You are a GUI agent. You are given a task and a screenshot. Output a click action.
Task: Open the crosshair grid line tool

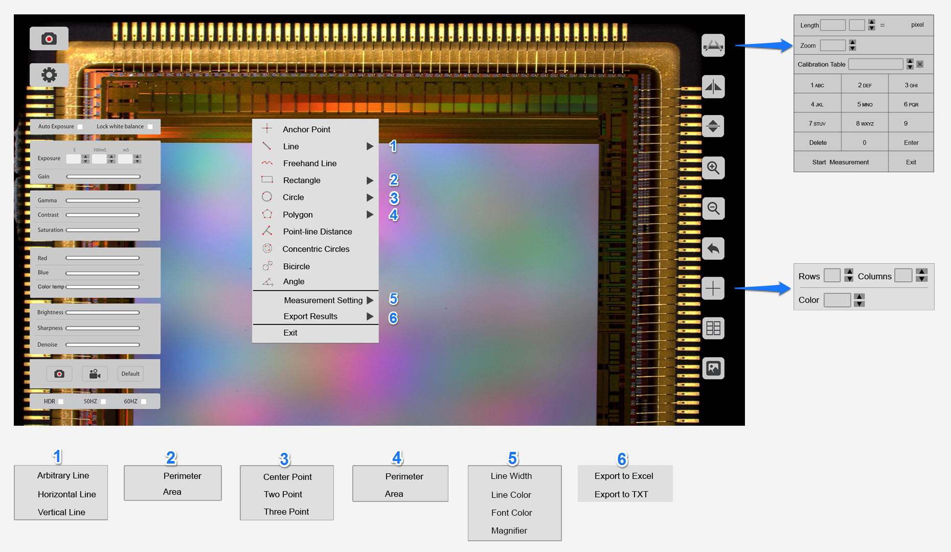point(713,289)
